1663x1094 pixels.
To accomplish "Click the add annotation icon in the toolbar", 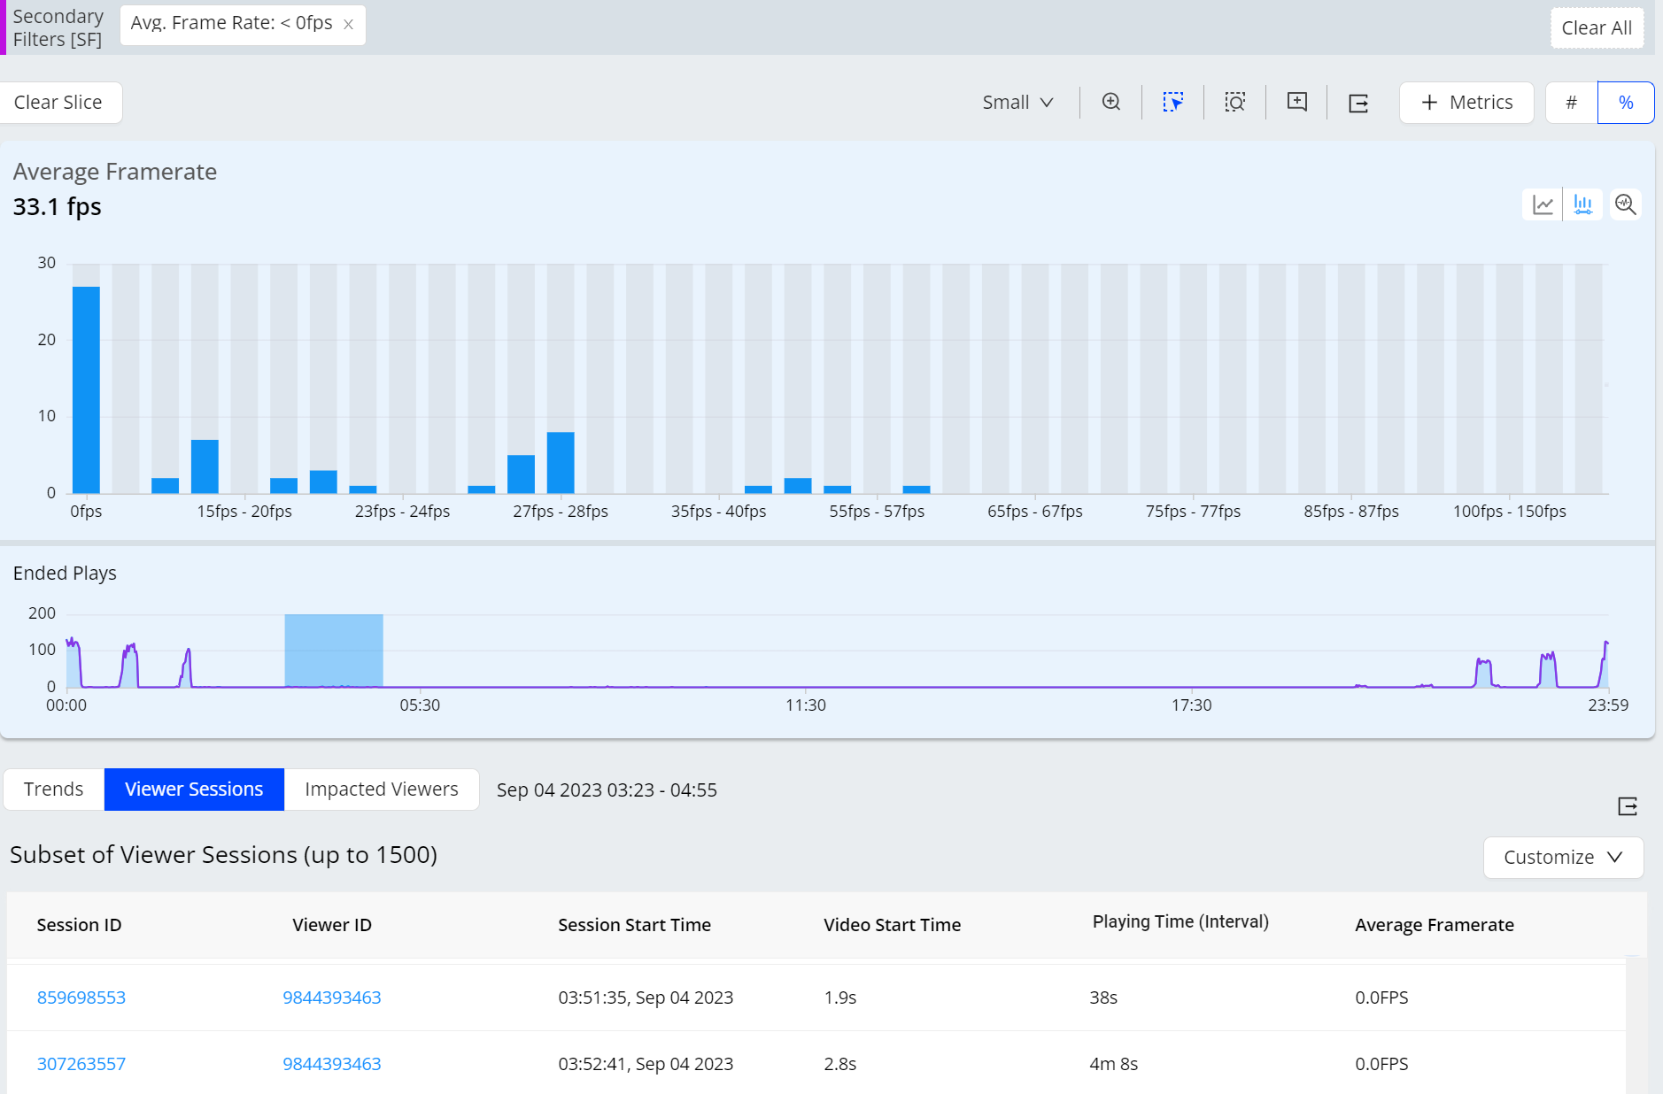I will [1296, 103].
